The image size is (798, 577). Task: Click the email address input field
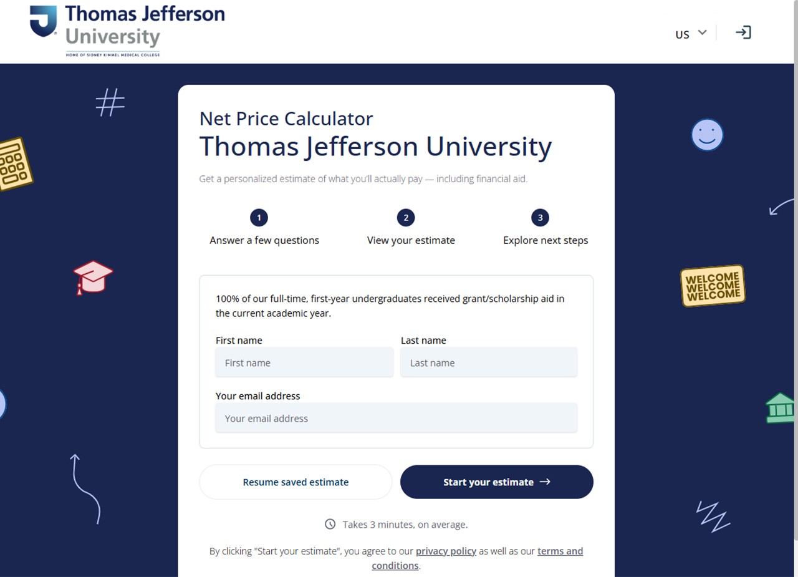[397, 418]
